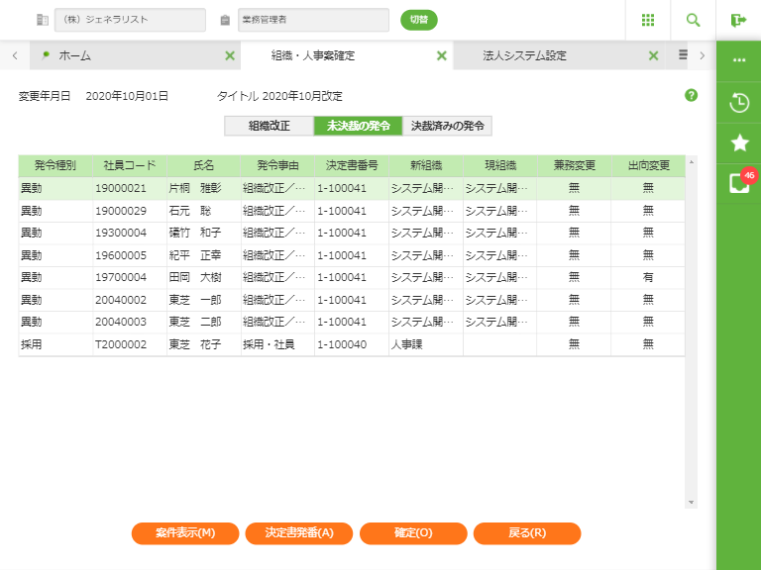This screenshot has width=761, height=570.
Task: Expand the sidebar three-dots icon
Action: (x=738, y=60)
